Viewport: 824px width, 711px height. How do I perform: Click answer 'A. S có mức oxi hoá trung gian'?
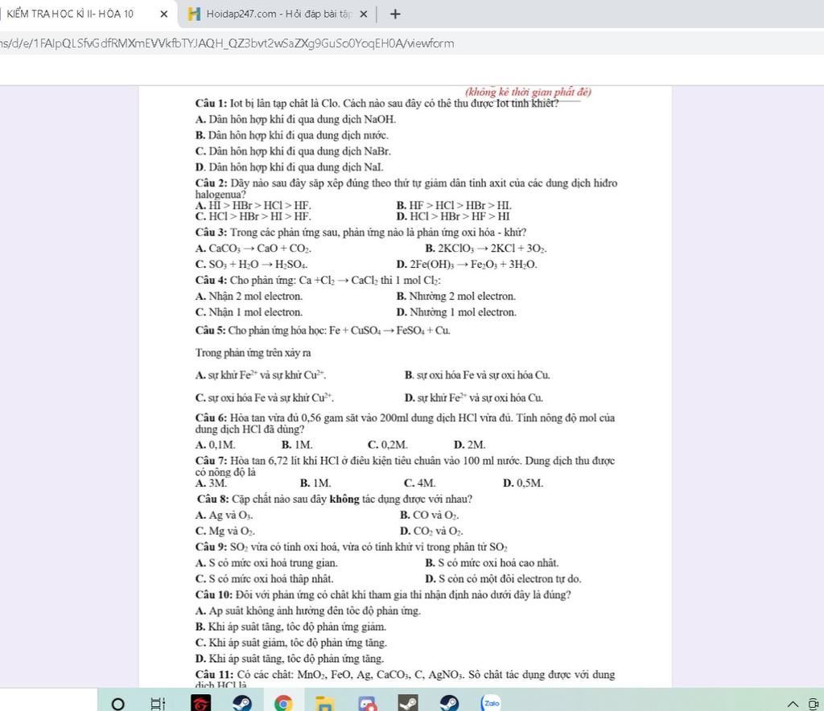(266, 563)
